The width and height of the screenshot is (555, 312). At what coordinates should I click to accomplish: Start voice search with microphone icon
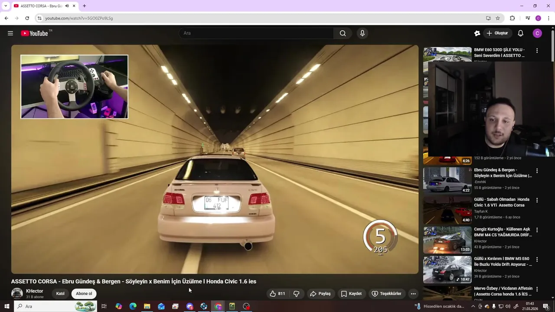point(362,33)
